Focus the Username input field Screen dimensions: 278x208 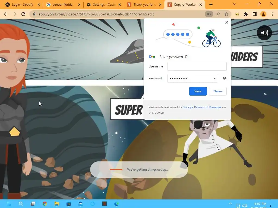(x=197, y=66)
